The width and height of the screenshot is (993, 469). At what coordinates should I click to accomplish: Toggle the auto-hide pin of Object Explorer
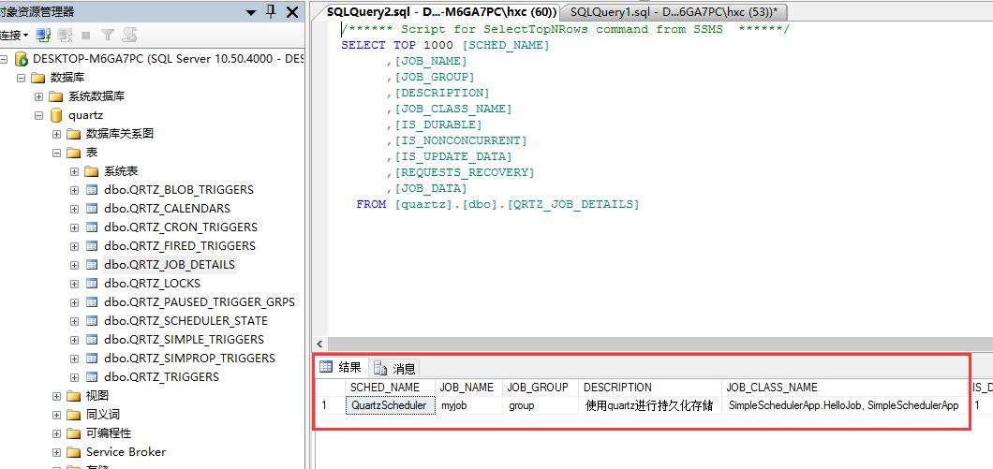click(x=271, y=11)
